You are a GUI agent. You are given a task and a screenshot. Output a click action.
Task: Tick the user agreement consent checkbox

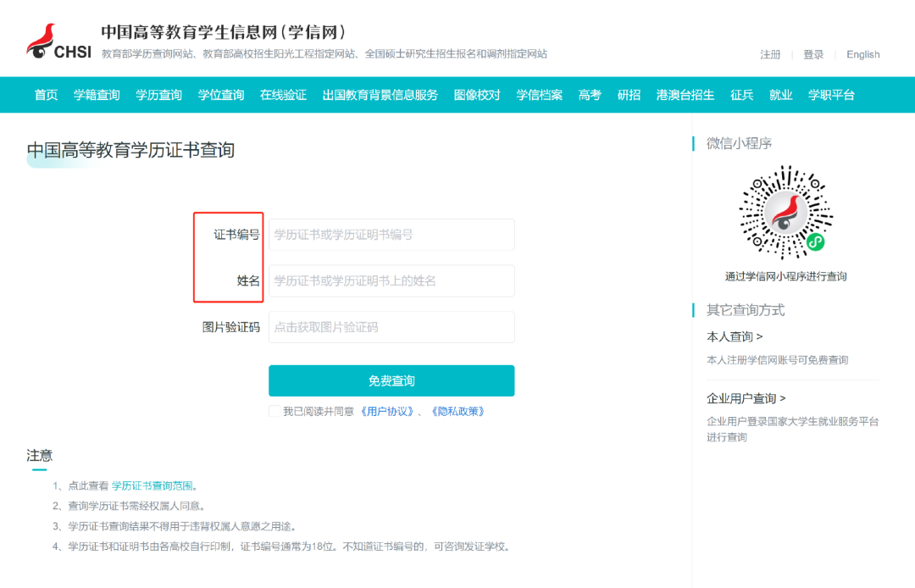pyautogui.click(x=274, y=411)
